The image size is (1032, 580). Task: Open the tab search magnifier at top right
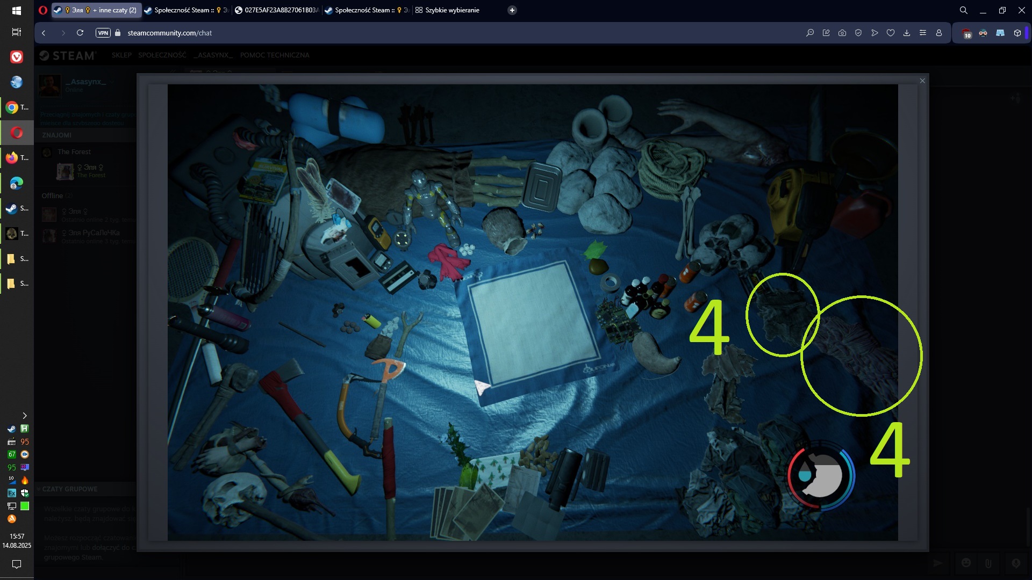[x=964, y=10]
